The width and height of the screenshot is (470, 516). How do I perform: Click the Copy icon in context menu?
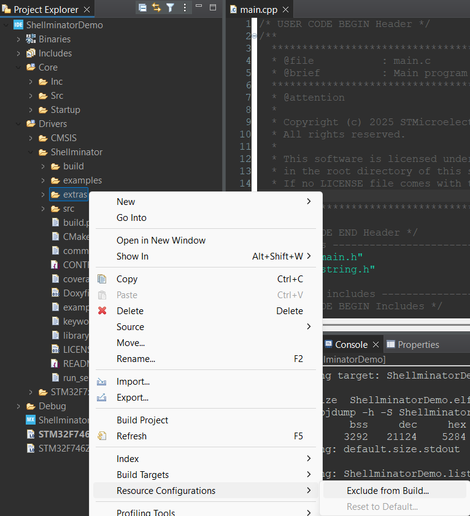tap(102, 279)
